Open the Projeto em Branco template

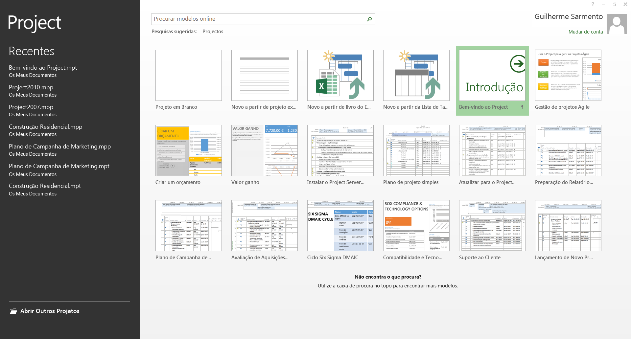(x=189, y=75)
